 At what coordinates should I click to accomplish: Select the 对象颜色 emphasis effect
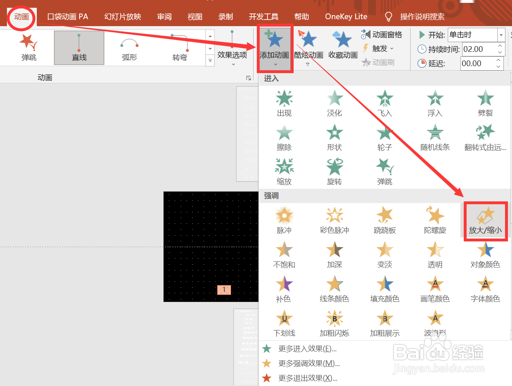tap(485, 255)
